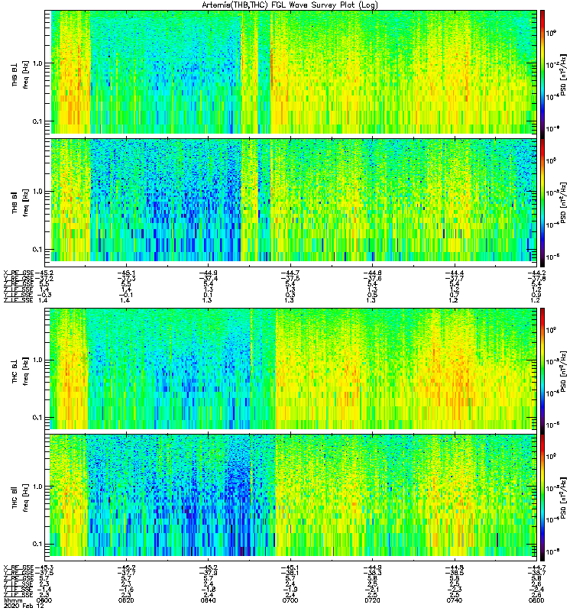The height and width of the screenshot is (611, 573).
Task: Click the 'PSD [nT²/Hz]' label of THB B∥ color bar
Action: (x=563, y=202)
